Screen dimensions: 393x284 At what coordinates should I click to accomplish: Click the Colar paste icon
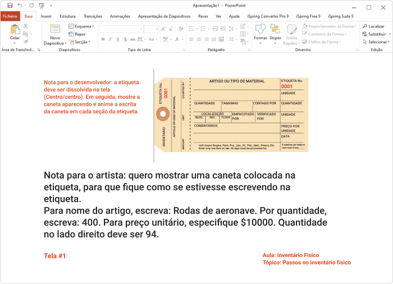coord(15,30)
